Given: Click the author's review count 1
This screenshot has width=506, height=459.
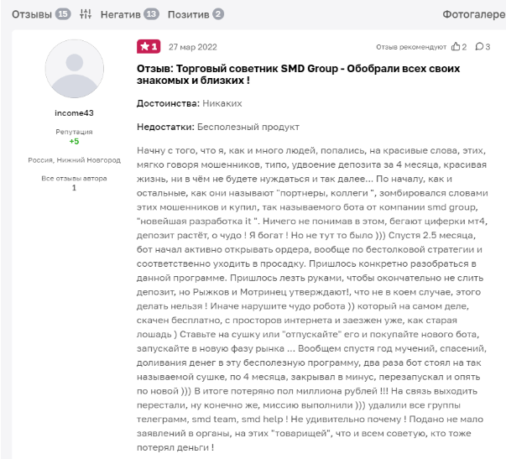Looking at the screenshot, I should 74,188.
